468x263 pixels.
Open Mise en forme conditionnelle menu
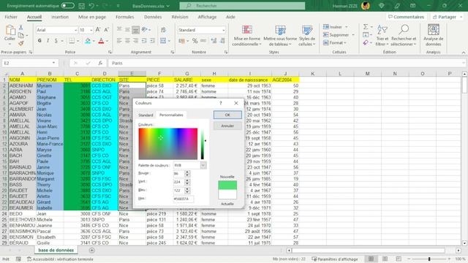coord(247,36)
